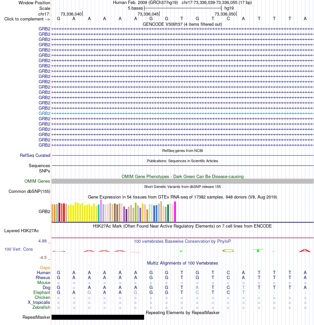This screenshot has height=325, width=314.
Task: Click the orange Gaps label
Action: (x=45, y=268)
